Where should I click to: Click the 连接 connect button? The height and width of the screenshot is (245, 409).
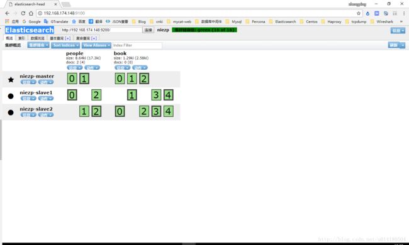[x=148, y=30]
